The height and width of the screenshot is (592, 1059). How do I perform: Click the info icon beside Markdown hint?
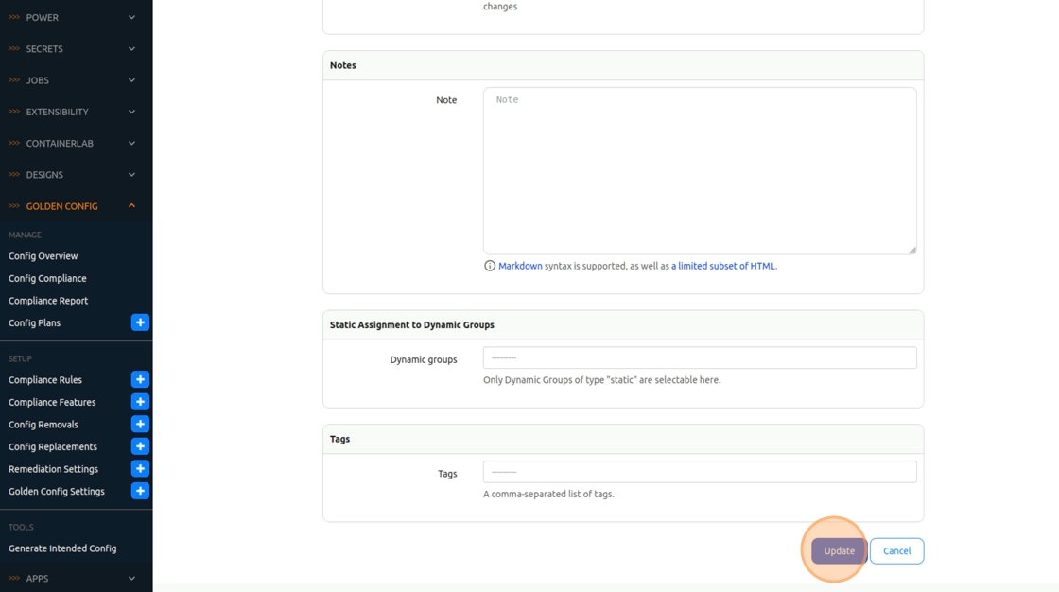click(x=490, y=266)
